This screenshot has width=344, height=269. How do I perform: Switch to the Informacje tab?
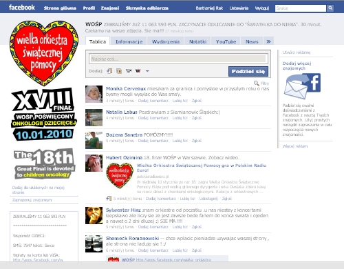[129, 41]
